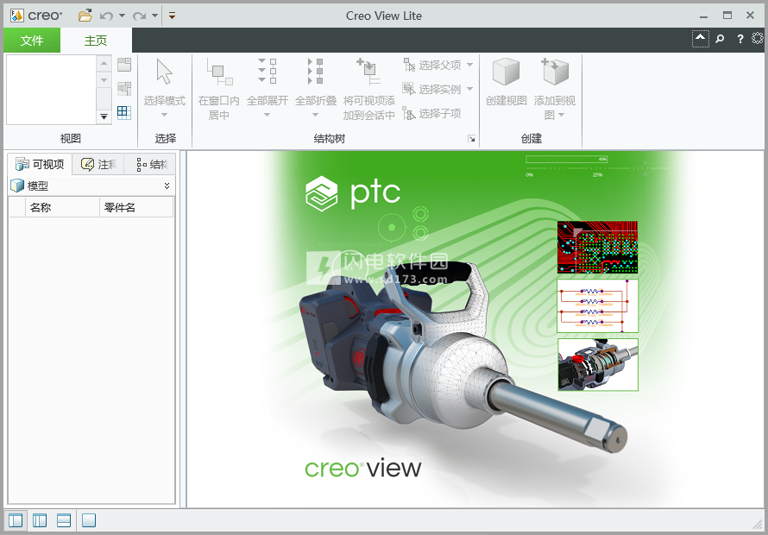Screen dimensions: 768x535
Task: Select the bottom panel layout icon
Action: coord(64,519)
